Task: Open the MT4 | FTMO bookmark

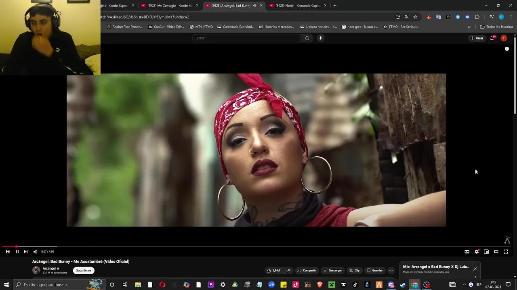Action: (201, 27)
